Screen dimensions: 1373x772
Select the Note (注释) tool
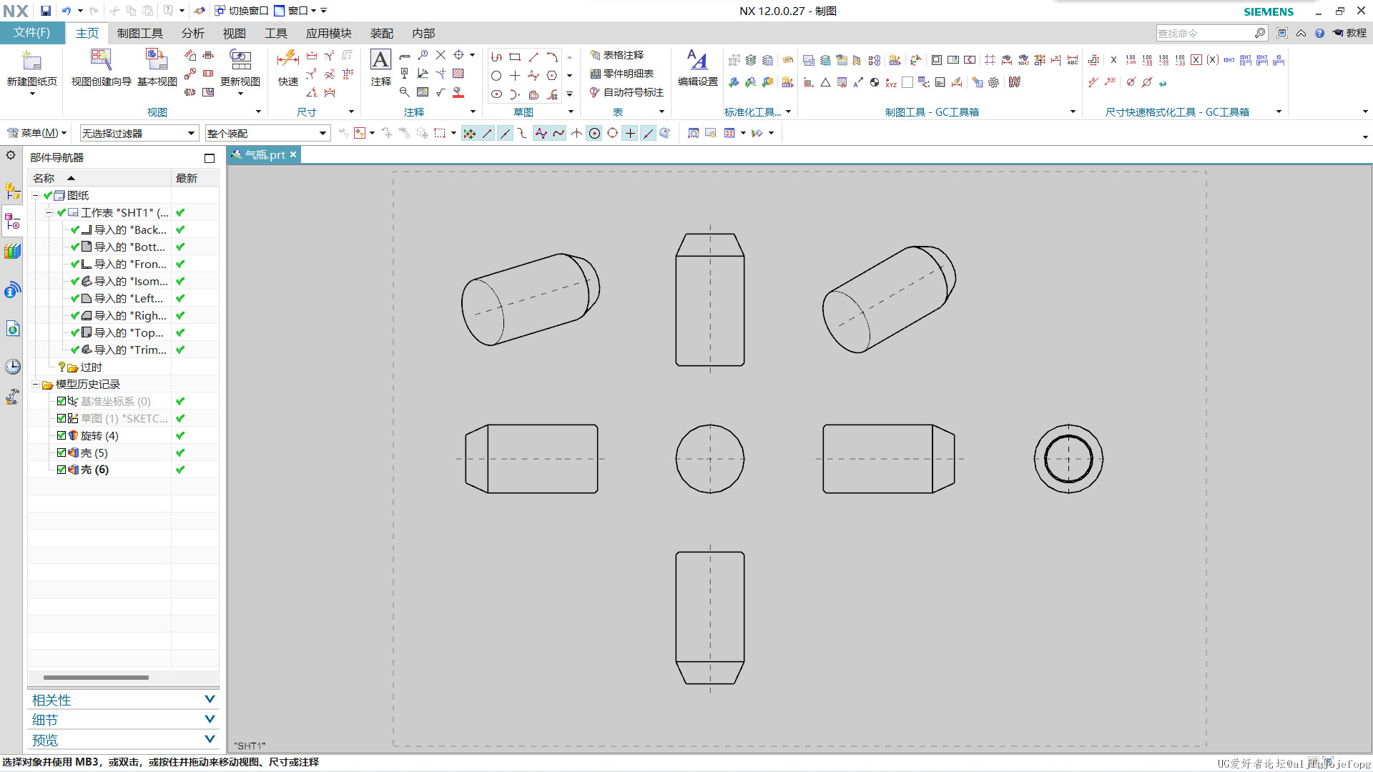click(x=380, y=69)
